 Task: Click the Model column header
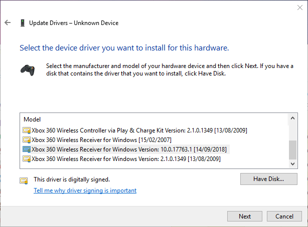coord(32,119)
